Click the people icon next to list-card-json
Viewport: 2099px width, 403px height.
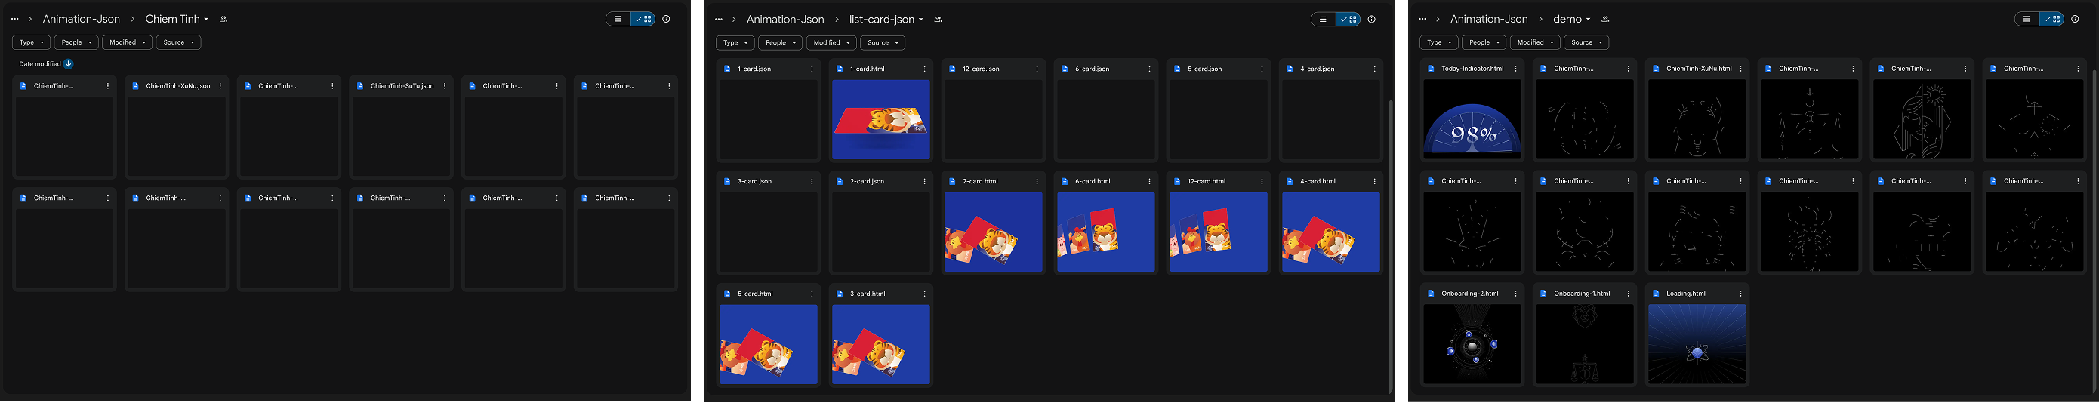[x=938, y=20]
